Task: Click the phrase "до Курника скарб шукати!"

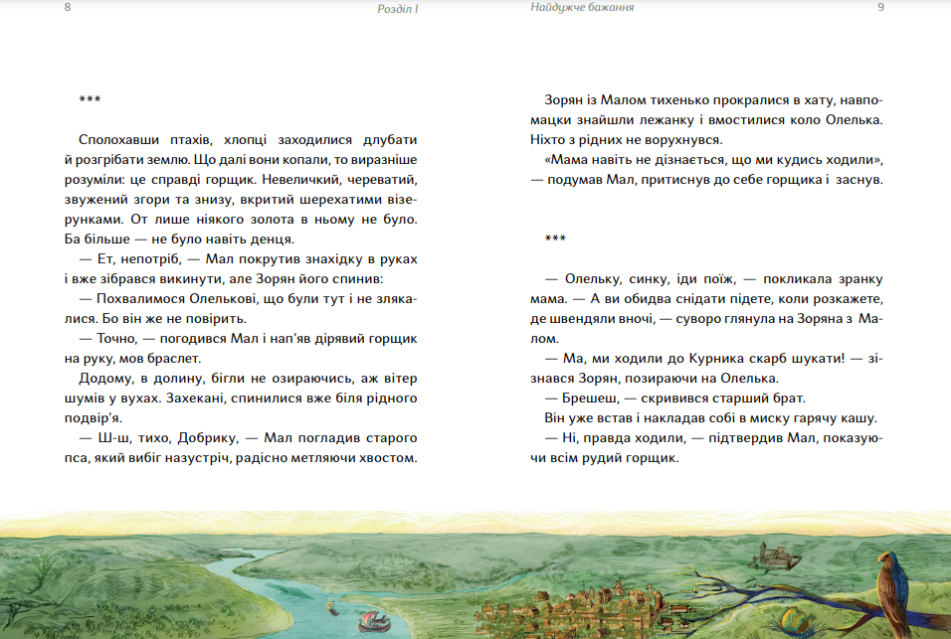Action: (x=756, y=359)
